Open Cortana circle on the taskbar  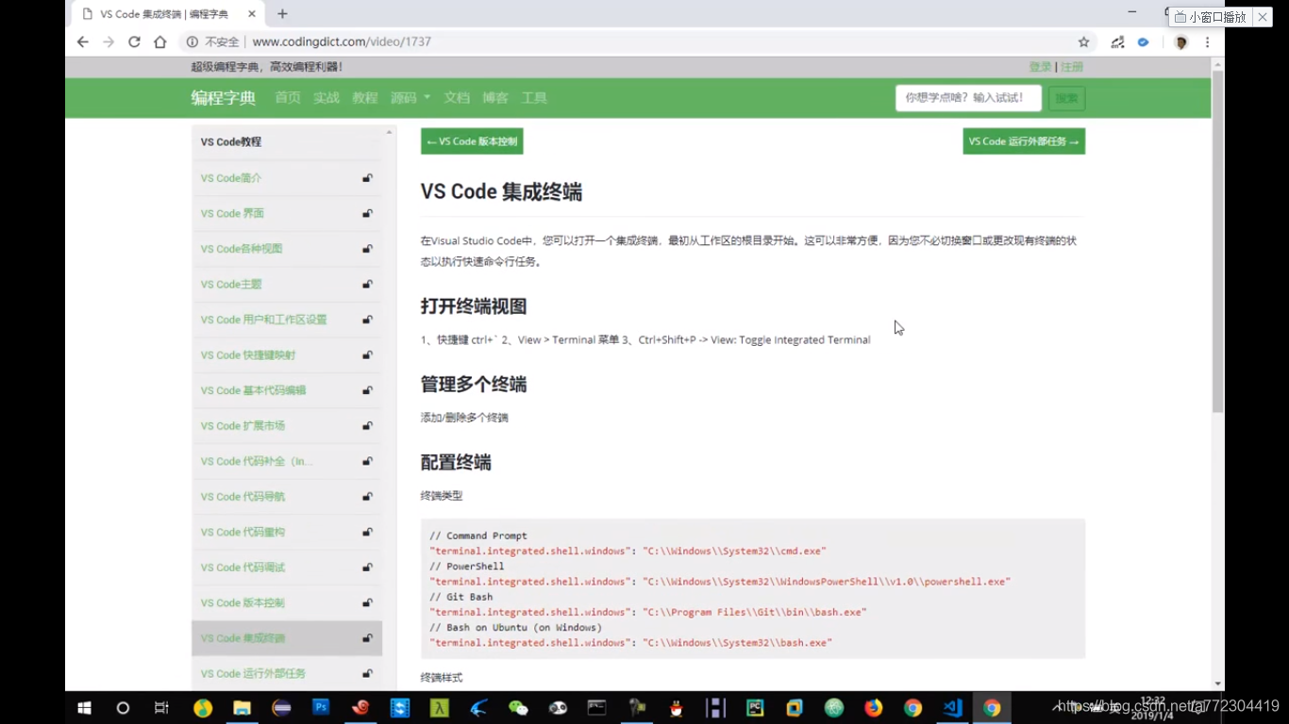point(123,708)
